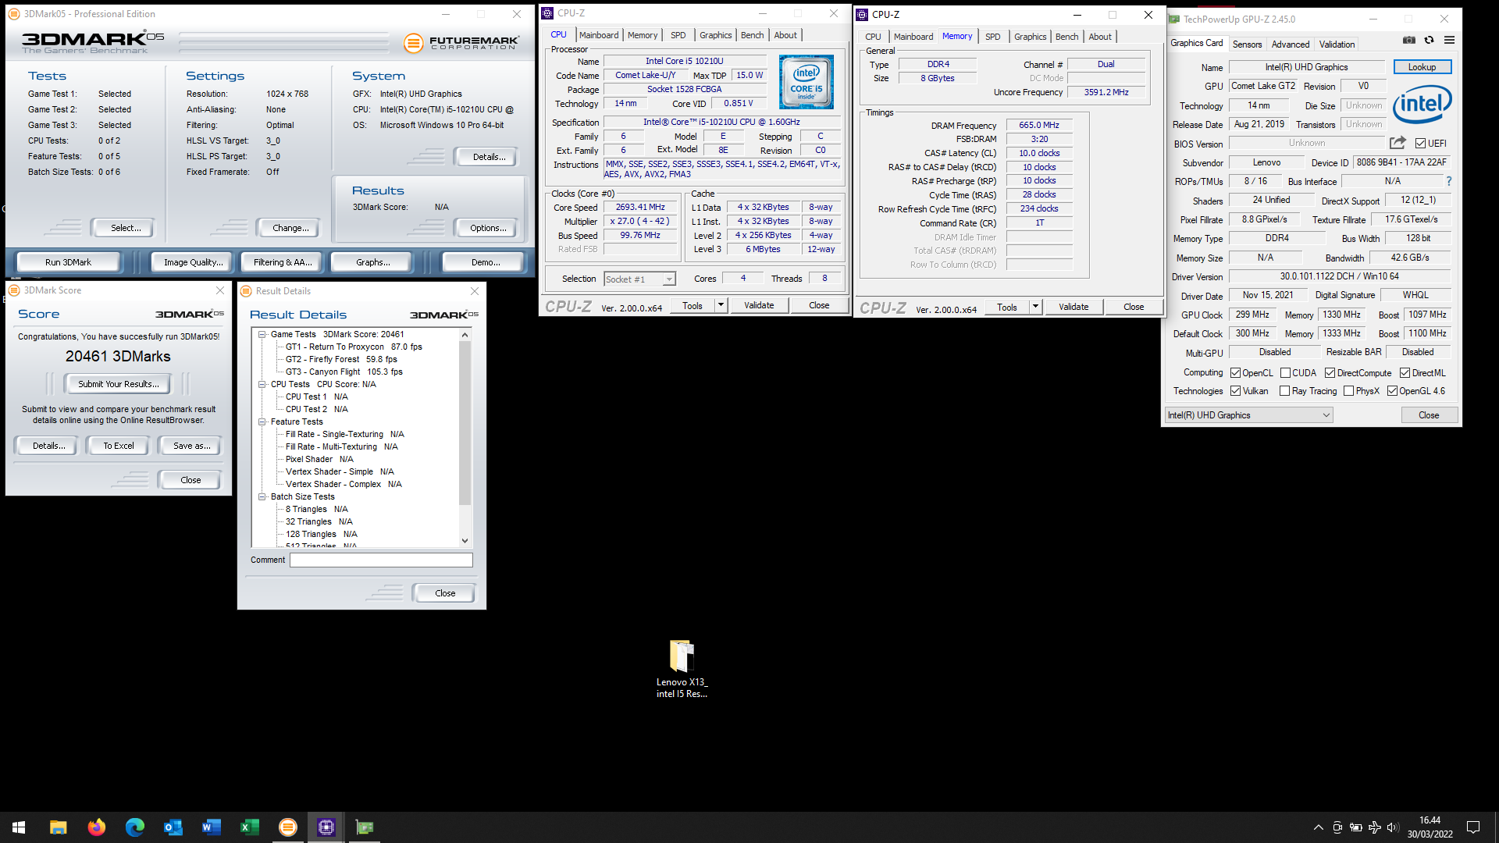Click the Intel logo in GPU-Z

1422,104
